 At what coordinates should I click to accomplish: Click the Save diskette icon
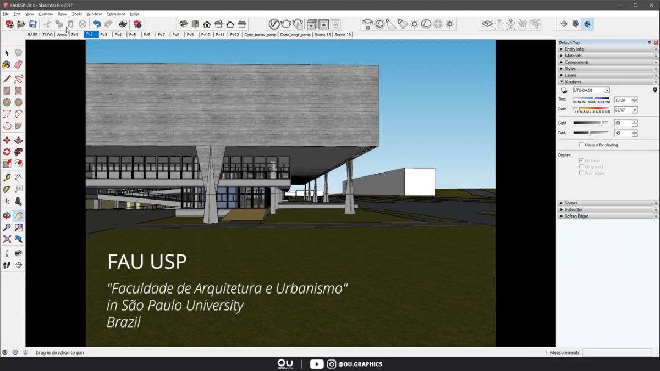click(x=33, y=24)
